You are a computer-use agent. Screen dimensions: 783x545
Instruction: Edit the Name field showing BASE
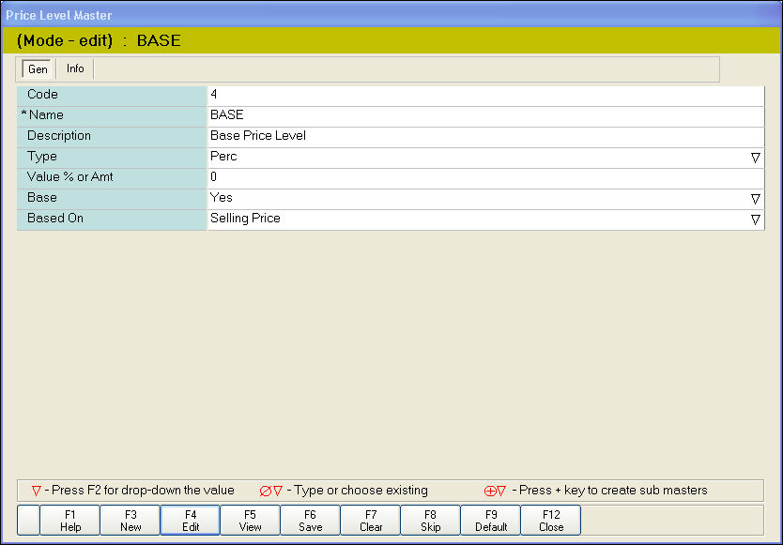click(485, 116)
